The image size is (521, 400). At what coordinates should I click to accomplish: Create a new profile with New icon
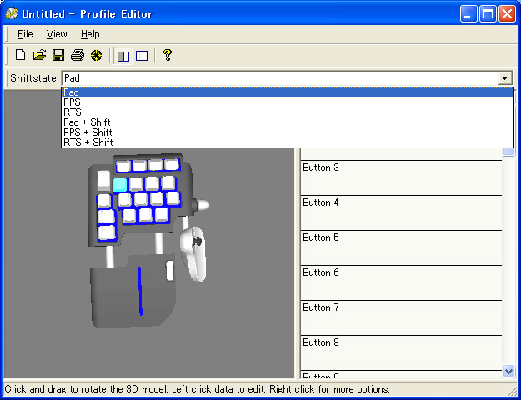click(20, 55)
